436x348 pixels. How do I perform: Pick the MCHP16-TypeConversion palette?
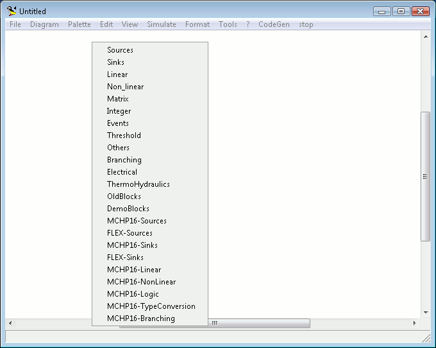point(150,306)
